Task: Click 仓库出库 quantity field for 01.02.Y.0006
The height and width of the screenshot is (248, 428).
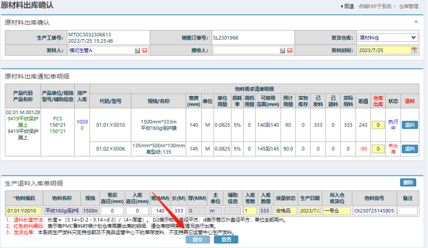Action: coord(379,149)
